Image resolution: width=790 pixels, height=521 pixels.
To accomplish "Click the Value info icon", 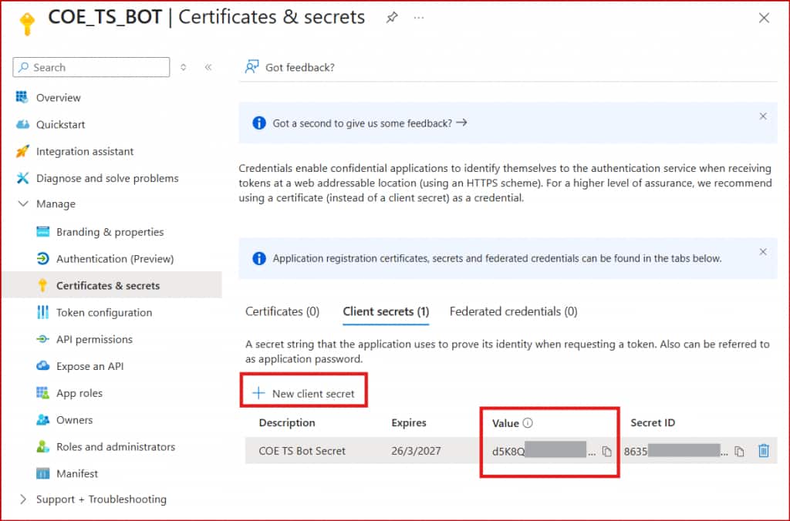I will pyautogui.click(x=528, y=423).
